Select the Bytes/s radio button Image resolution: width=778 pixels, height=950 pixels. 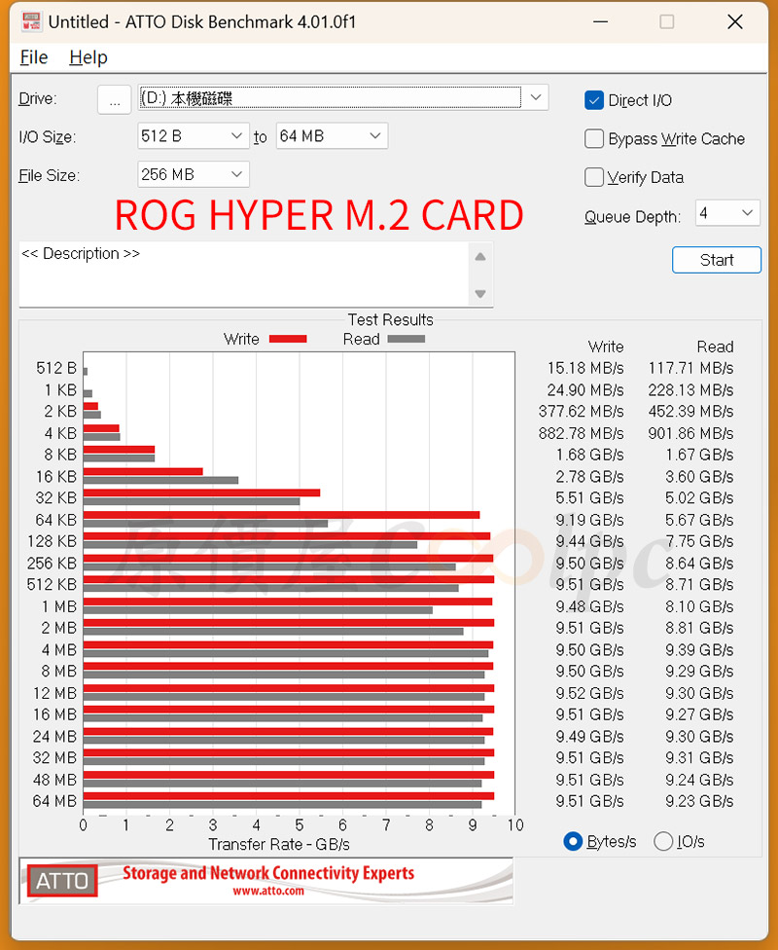point(573,841)
